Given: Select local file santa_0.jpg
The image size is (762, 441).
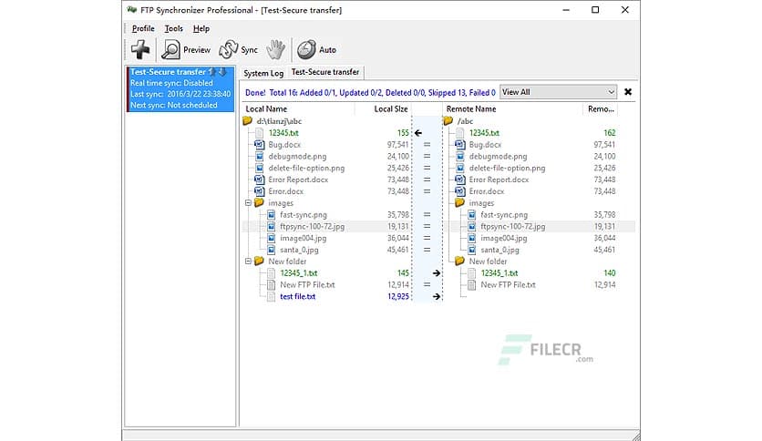Looking at the screenshot, I should [299, 250].
